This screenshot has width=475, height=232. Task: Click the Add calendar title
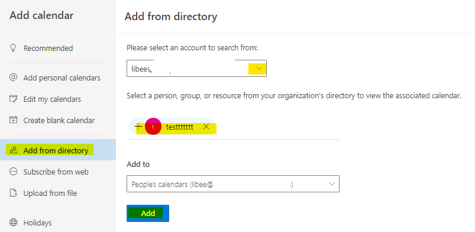41,15
